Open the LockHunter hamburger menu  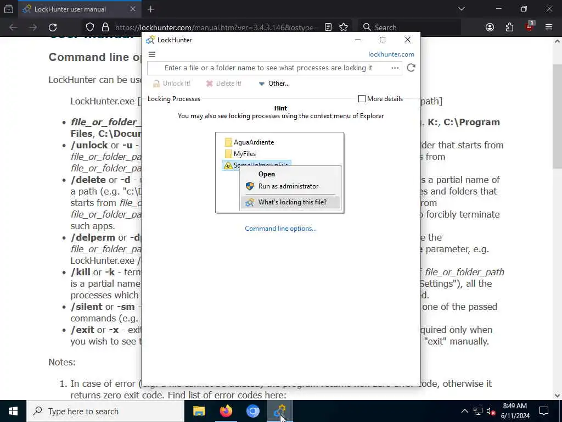pos(152,54)
